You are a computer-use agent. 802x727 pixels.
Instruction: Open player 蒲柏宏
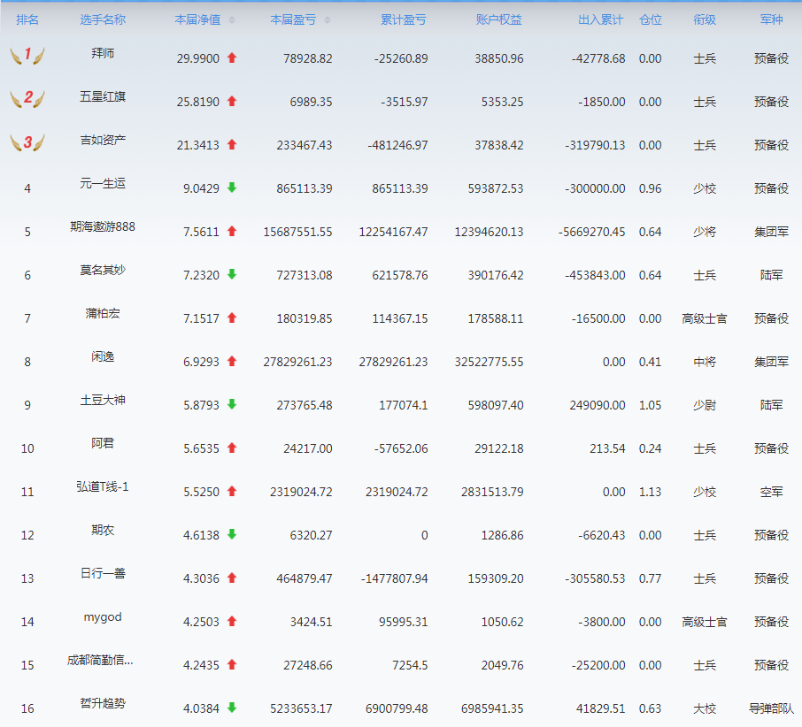(103, 313)
